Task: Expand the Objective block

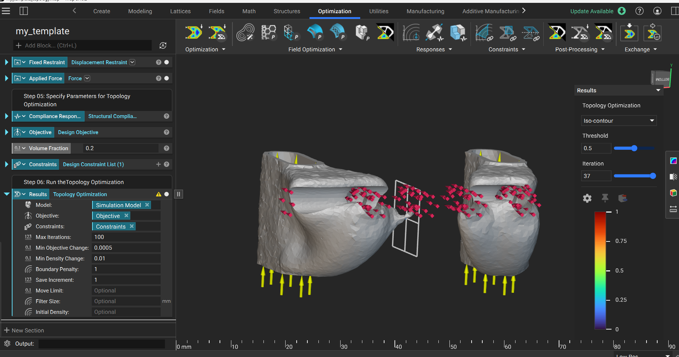Action: 6,132
